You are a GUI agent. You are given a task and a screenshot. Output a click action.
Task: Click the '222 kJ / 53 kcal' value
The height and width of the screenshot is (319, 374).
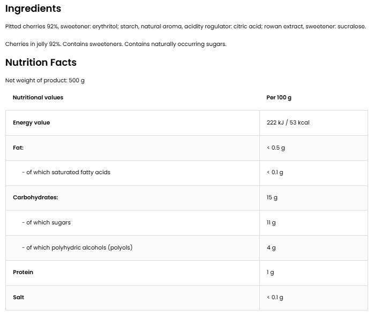click(x=288, y=123)
